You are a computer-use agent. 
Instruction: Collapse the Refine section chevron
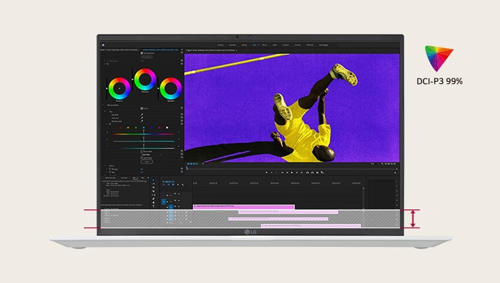[x=105, y=166]
